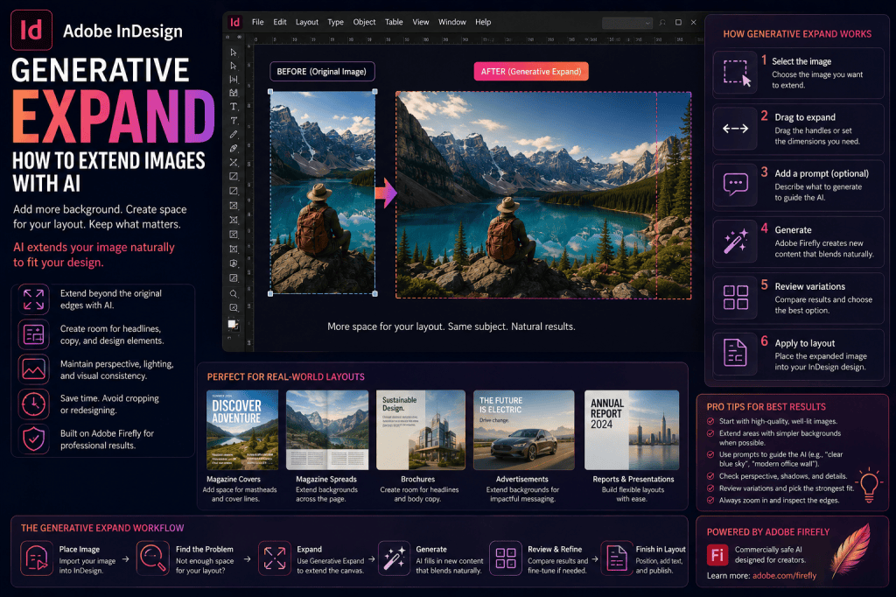Click the 'Find the Problem' magnifier icon
Image resolution: width=896 pixels, height=597 pixels.
click(x=153, y=558)
